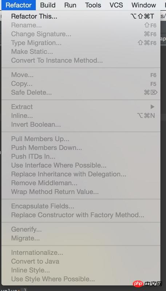Open the Window menu
Image resolution: width=166 pixels, height=291 pixels.
pos(144,5)
